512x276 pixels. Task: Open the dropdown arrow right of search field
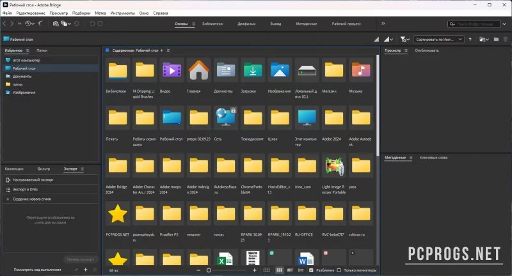pos(505,24)
